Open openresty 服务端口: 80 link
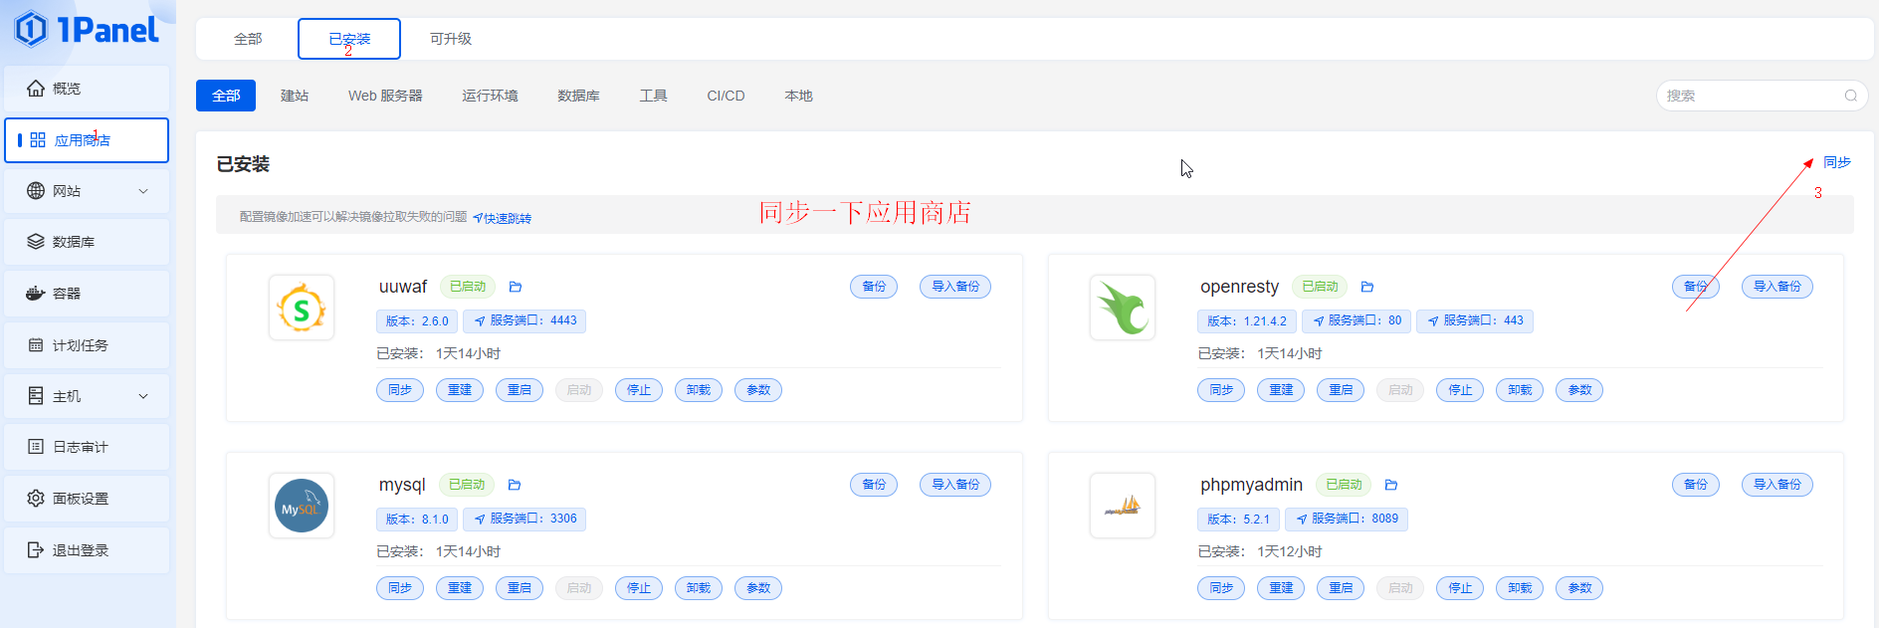 pyautogui.click(x=1357, y=320)
